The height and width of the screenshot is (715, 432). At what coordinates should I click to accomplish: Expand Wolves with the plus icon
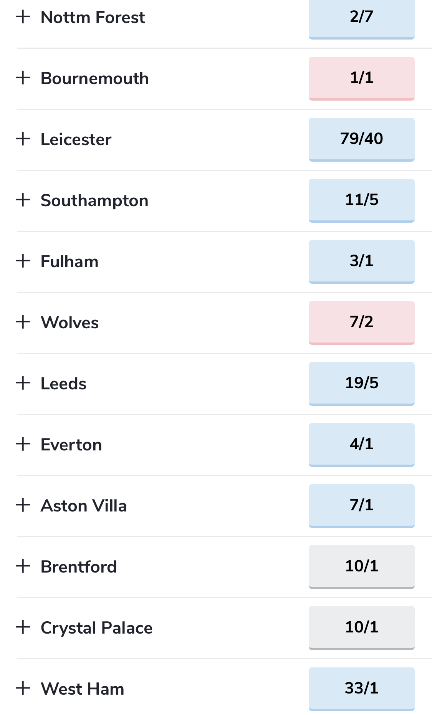[23, 322]
